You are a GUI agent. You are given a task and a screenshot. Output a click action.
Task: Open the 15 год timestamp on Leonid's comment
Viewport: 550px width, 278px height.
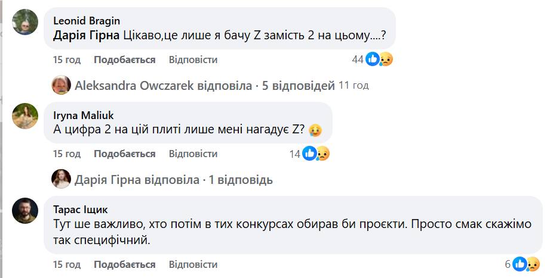(66, 60)
